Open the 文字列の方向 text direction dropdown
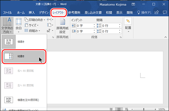 (7, 25)
